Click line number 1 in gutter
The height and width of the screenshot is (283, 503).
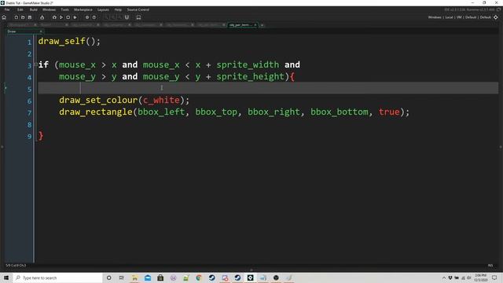point(30,42)
